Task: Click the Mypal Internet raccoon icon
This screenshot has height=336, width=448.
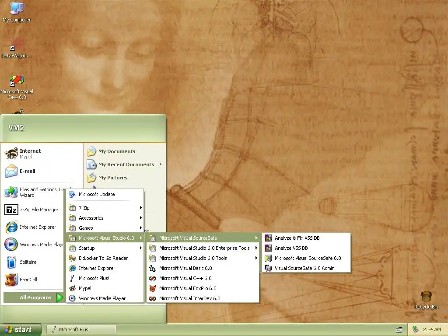Action: pyautogui.click(x=11, y=154)
